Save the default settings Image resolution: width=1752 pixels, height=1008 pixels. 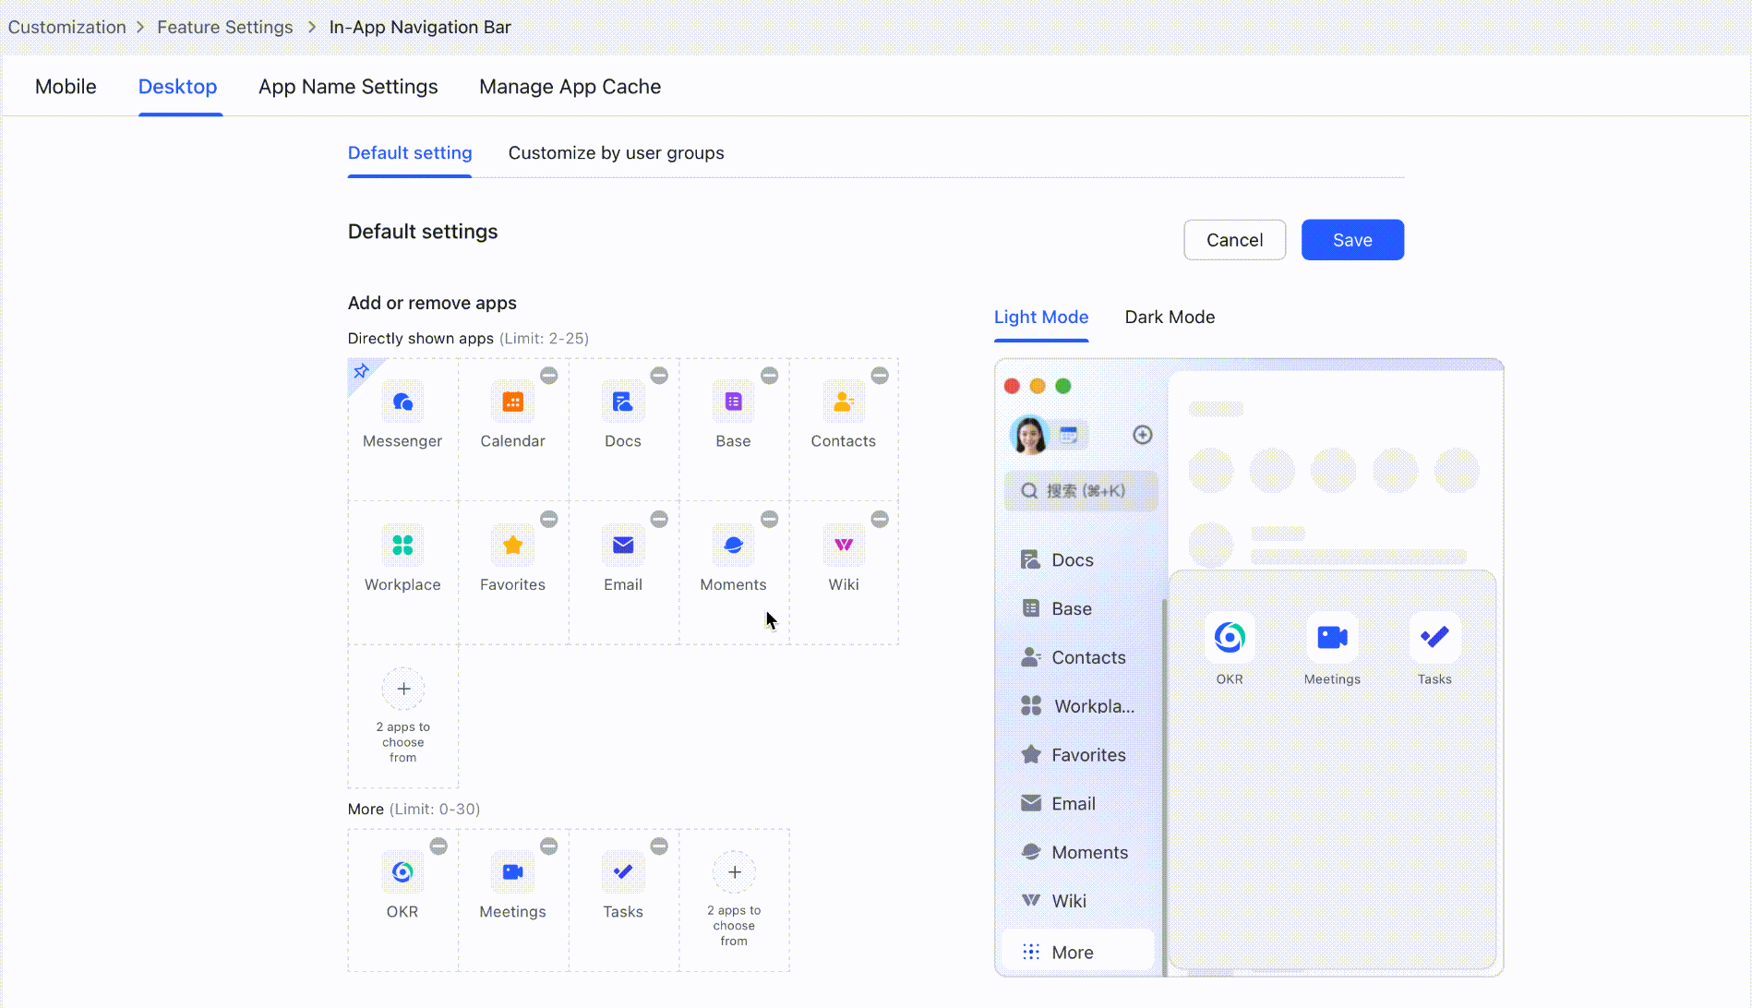point(1351,239)
